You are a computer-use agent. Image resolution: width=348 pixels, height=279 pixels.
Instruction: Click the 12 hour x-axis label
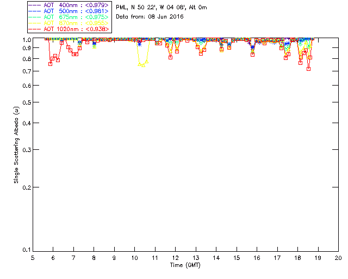click(175, 258)
